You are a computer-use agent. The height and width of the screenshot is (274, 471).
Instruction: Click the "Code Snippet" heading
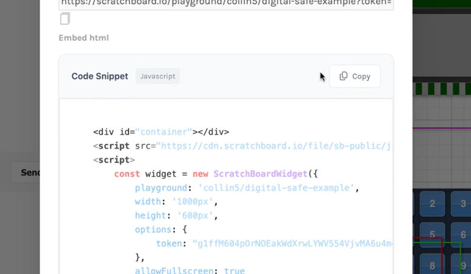(x=100, y=76)
